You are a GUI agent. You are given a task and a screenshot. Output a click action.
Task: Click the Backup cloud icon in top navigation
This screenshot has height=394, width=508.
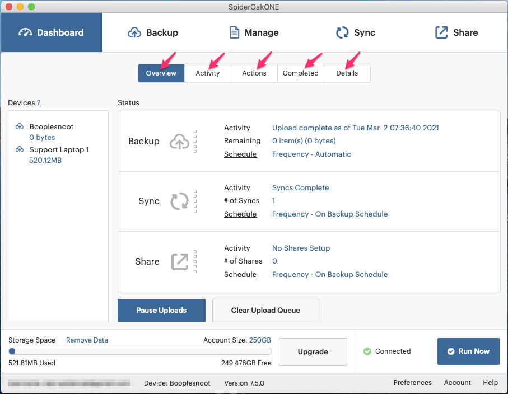134,32
